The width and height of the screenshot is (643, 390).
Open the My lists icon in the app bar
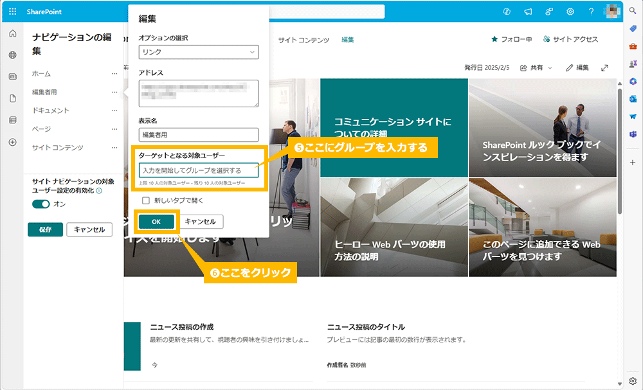(x=13, y=120)
